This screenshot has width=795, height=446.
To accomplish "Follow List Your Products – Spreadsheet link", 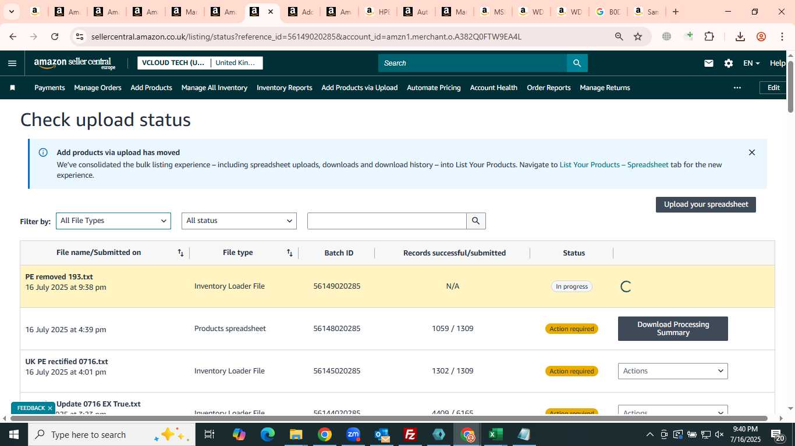I will (614, 165).
